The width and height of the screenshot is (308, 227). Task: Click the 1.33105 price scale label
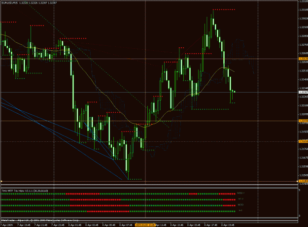(303, 10)
